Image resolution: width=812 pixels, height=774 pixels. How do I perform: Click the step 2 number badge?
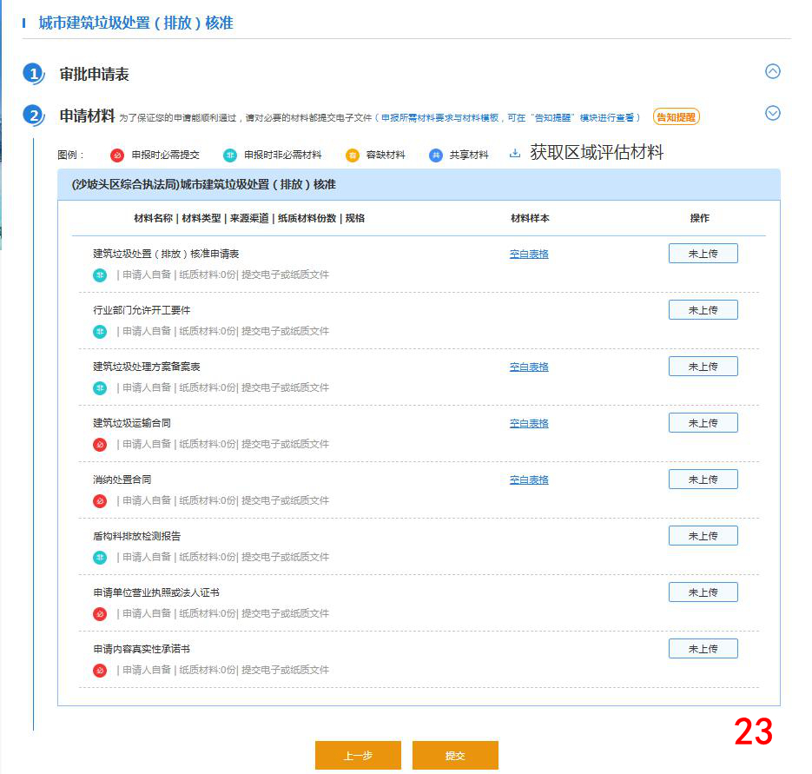[34, 116]
